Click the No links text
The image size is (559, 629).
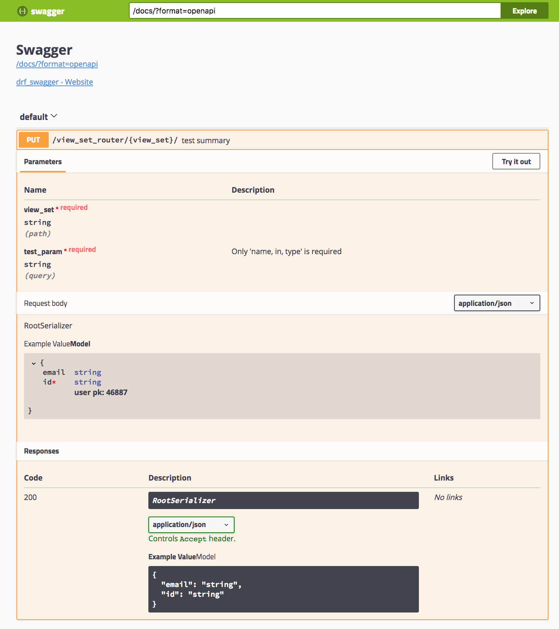448,497
